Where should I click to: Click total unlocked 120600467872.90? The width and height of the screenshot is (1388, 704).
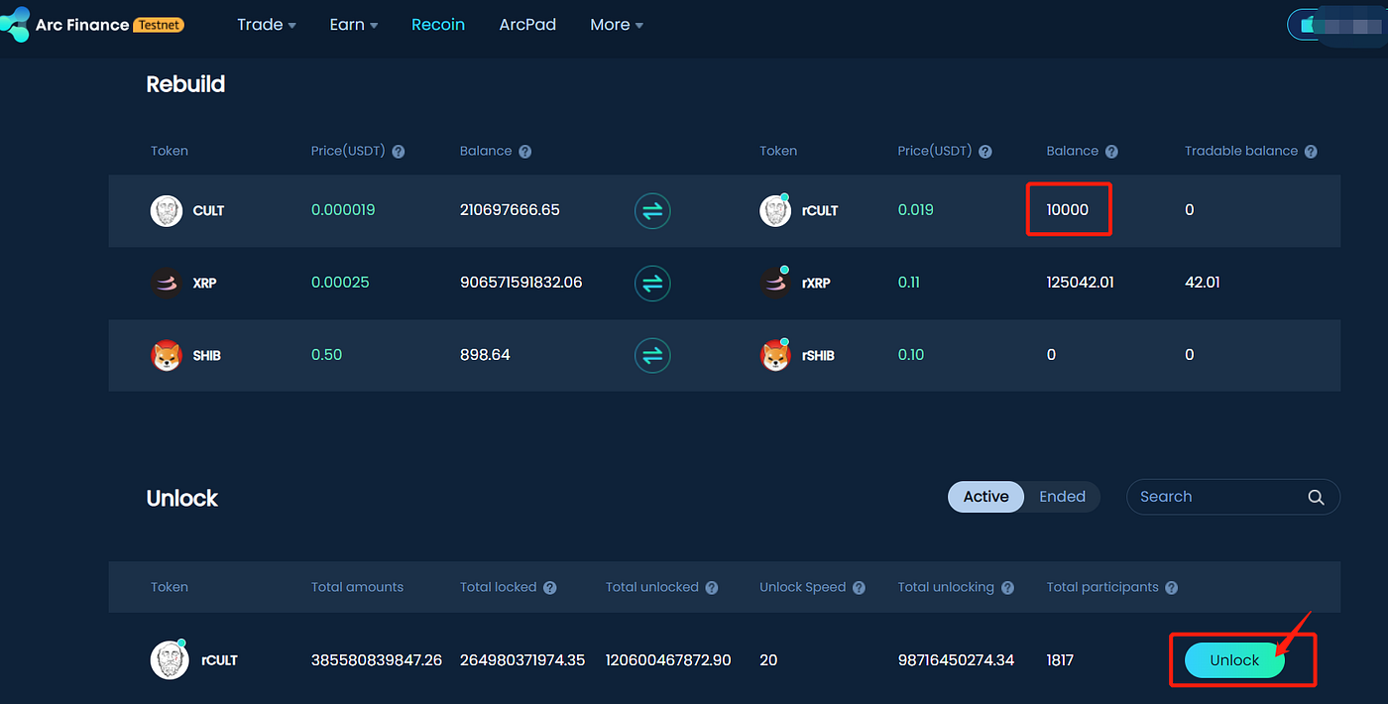(x=668, y=660)
